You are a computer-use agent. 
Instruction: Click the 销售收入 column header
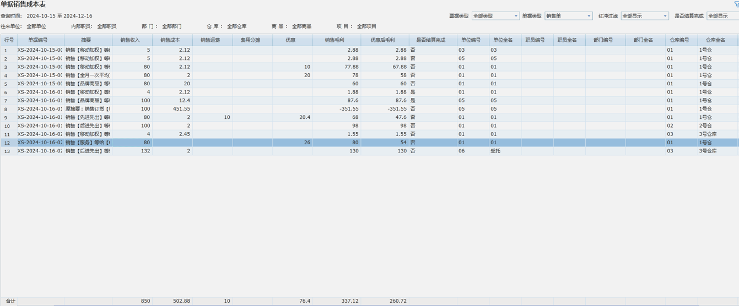tap(132, 40)
